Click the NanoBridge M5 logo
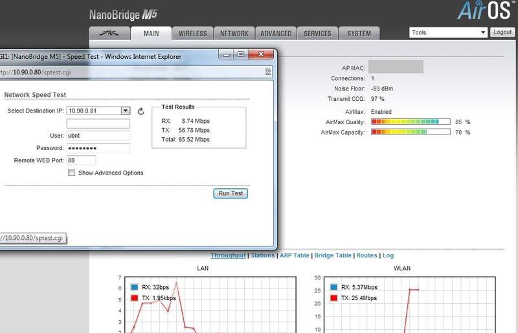 [123, 14]
